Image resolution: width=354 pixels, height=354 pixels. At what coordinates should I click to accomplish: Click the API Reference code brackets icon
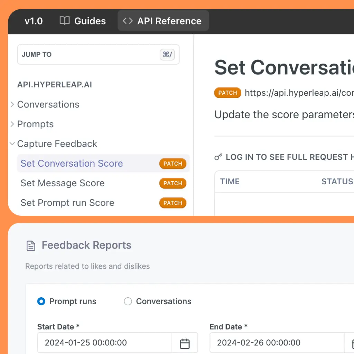tap(128, 21)
